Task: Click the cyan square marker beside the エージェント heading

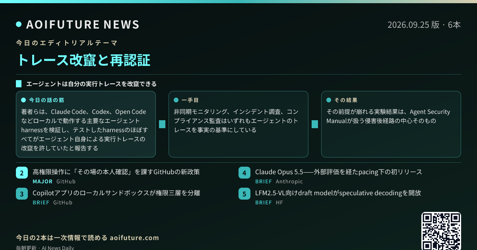Action: pos(19,84)
